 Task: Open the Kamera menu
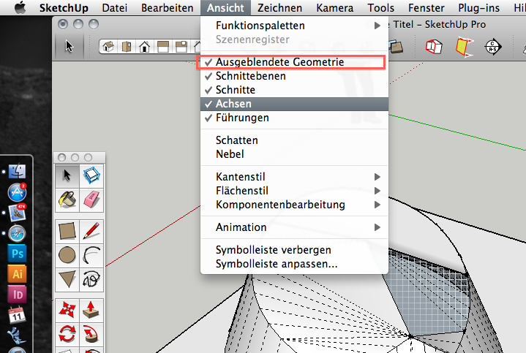coord(335,8)
